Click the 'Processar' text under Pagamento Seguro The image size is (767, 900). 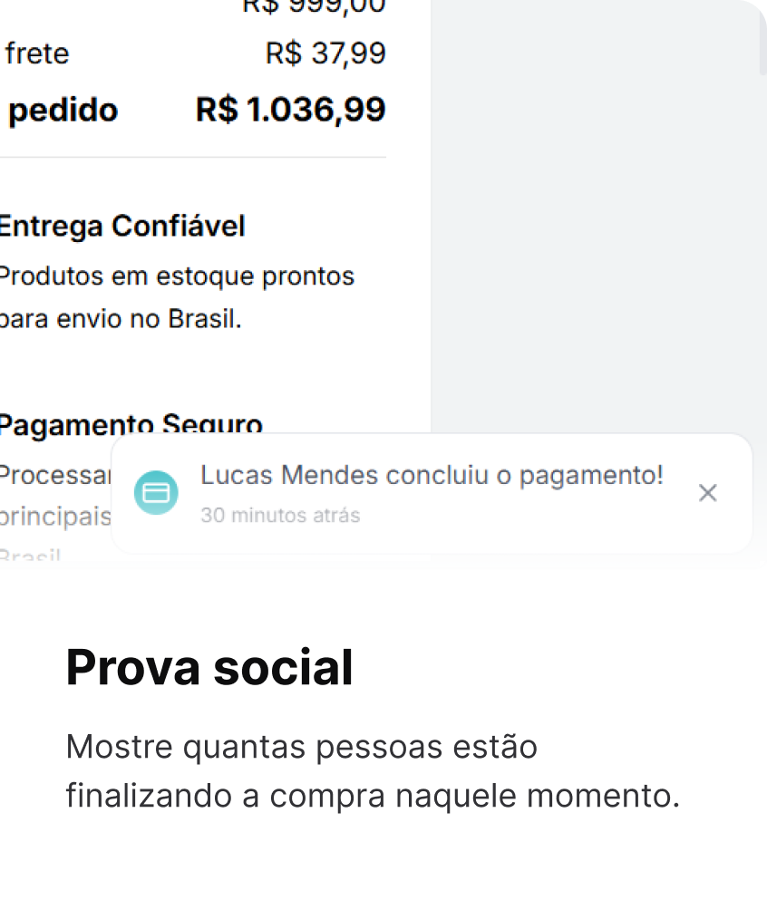[54, 475]
